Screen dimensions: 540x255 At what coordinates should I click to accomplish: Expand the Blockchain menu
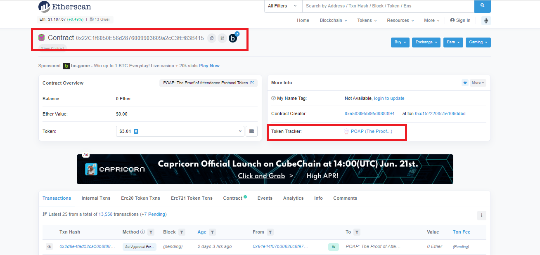(x=333, y=20)
